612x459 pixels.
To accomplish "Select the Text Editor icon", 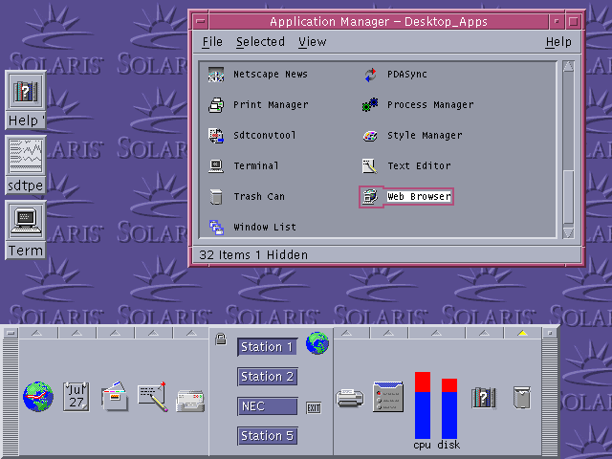I will point(369,165).
